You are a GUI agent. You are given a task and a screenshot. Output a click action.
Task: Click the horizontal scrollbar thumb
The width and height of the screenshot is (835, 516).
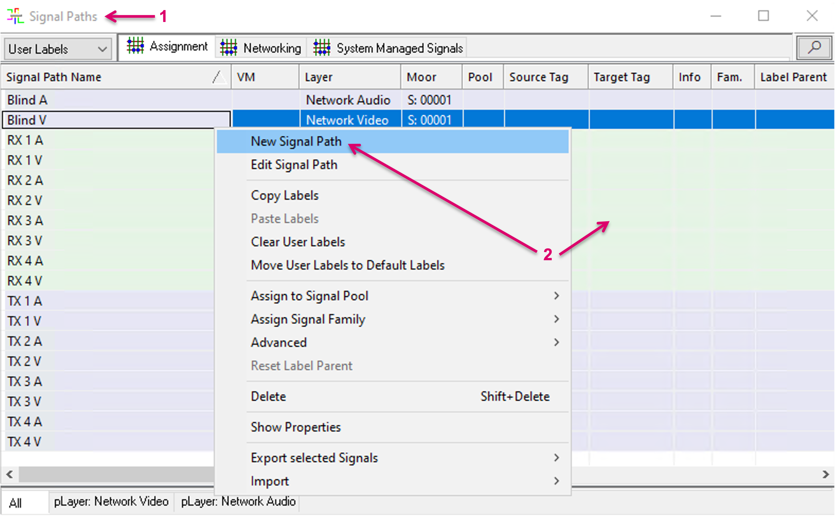pyautogui.click(x=116, y=474)
